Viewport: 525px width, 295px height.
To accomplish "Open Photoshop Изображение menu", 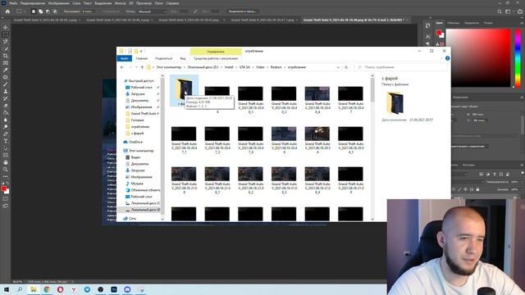I will pyautogui.click(x=58, y=3).
